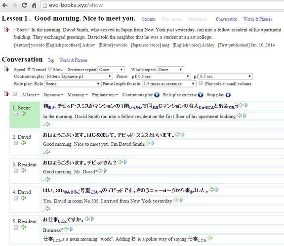This screenshot has height=246, width=284.
Task: Open the p1 pause length dropdown
Action: (164, 77)
